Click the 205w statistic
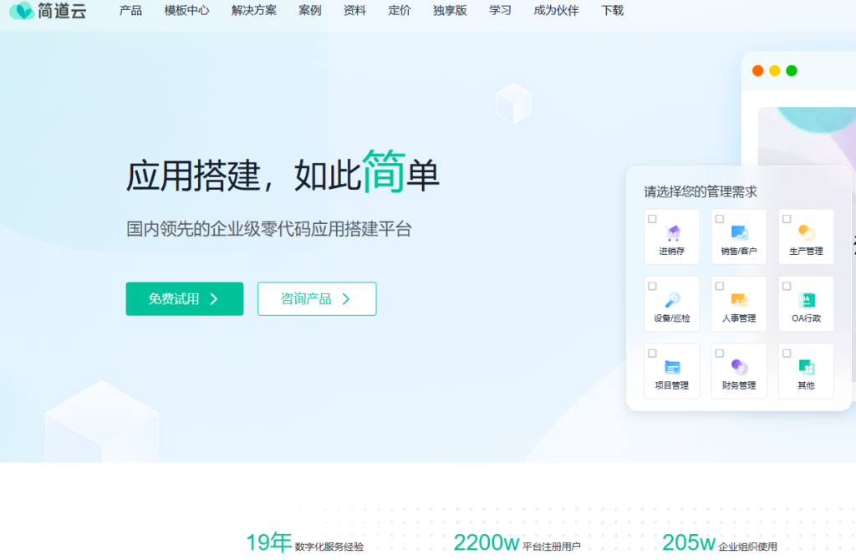The image size is (856, 560). [x=689, y=542]
